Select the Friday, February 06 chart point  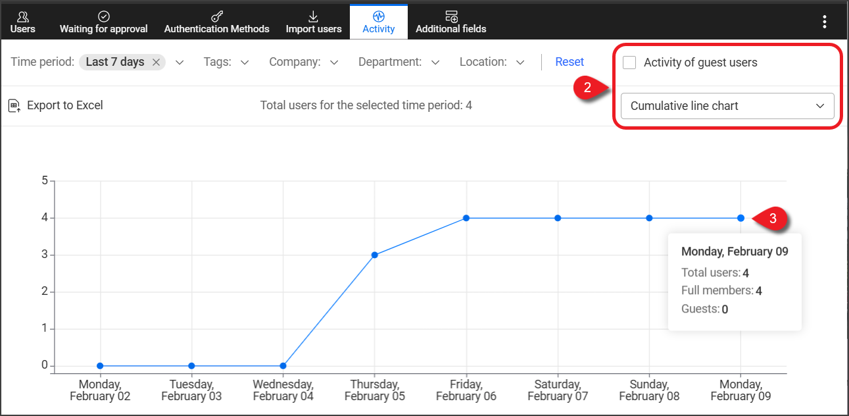[466, 218]
